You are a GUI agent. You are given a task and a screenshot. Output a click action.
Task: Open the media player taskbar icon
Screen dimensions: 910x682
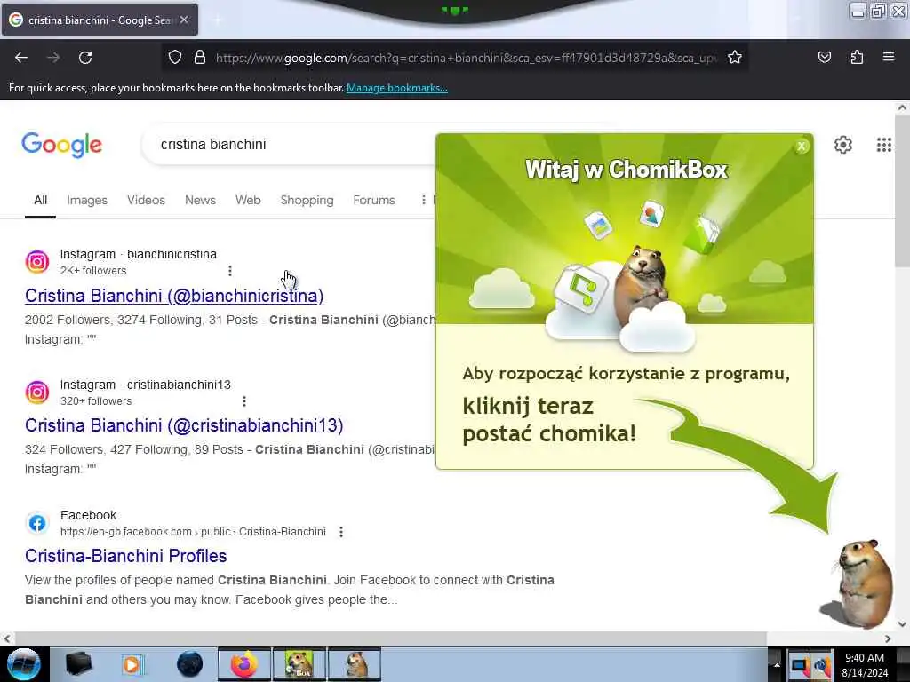[133, 664]
